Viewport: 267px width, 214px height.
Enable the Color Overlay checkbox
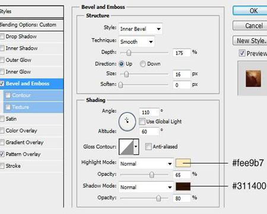coord(2,130)
